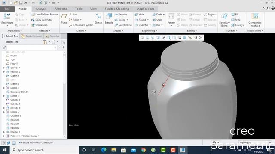275x154 pixels.
Task: Open File Explorer from the taskbar
Action: 113,150
